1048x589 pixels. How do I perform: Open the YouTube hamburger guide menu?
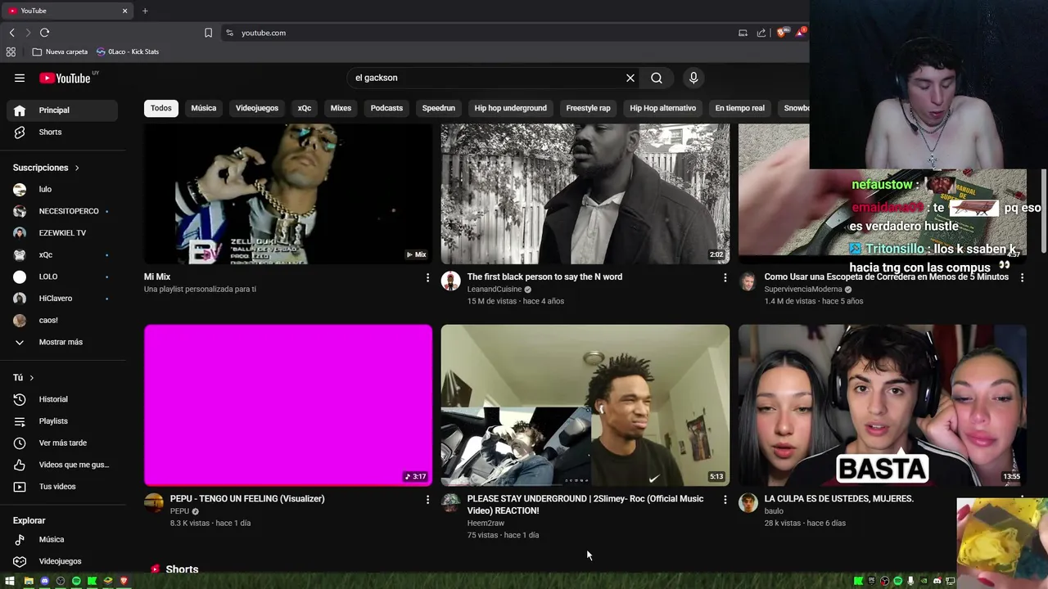[20, 78]
